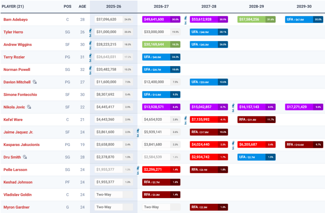The width and height of the screenshot is (325, 213).
Task: Sort by the 2025-26 season column header
Action: (x=113, y=6)
